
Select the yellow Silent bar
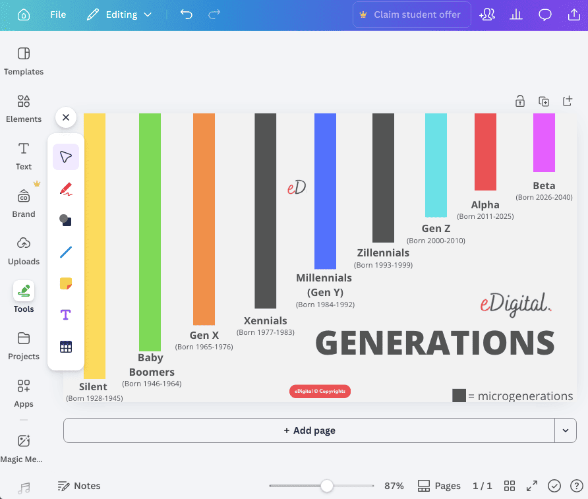[94, 246]
